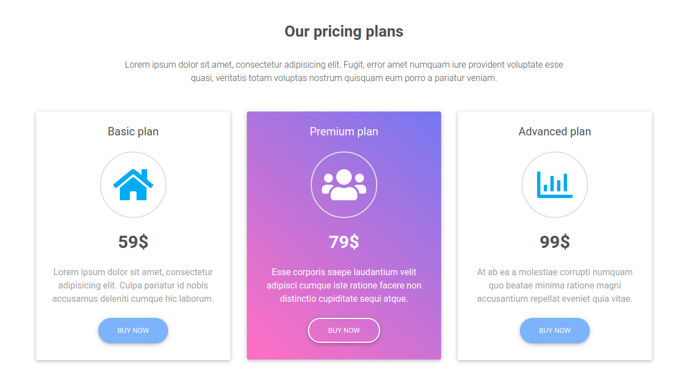Screen dimensions: 688x385
Task: Select the "Advanced plan" card title
Action: 555,131
